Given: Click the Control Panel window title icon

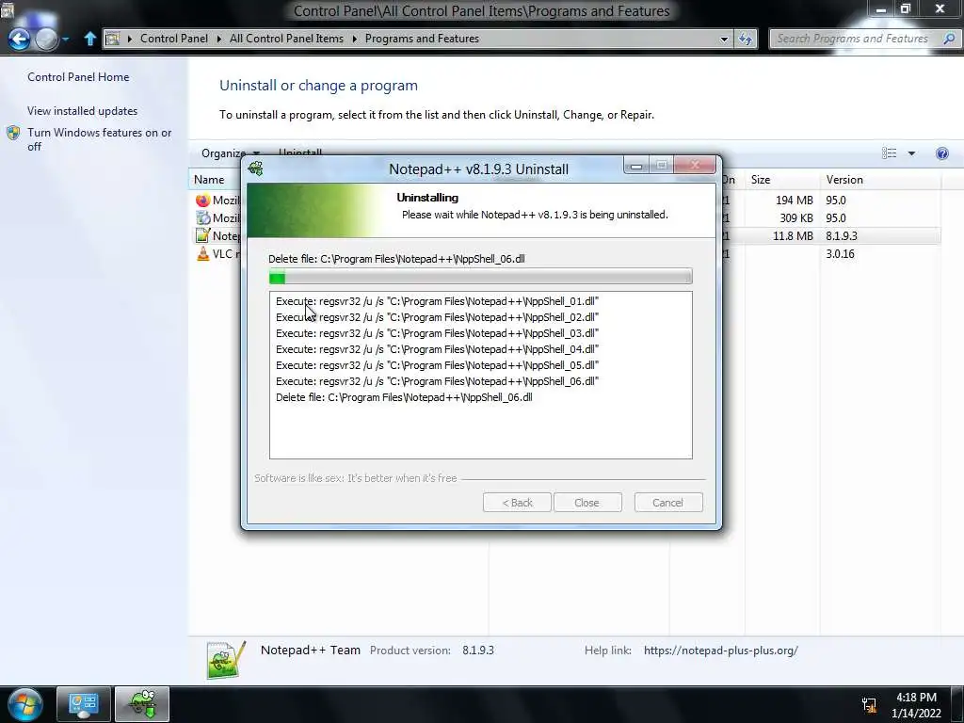Looking at the screenshot, I should tap(7, 10).
